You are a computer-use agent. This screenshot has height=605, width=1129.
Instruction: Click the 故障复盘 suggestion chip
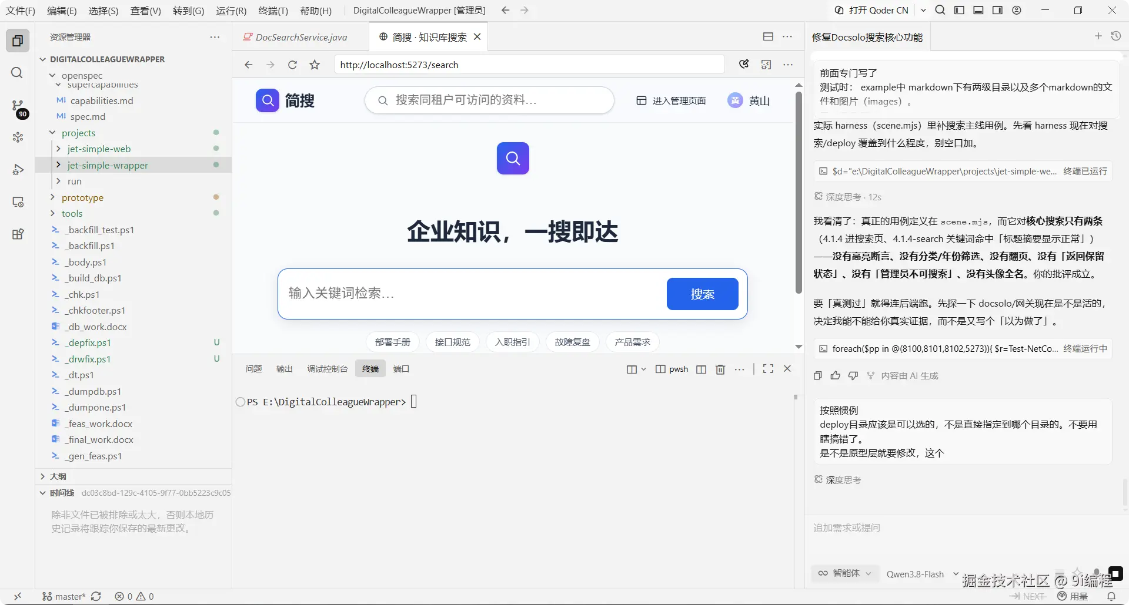[x=572, y=342]
